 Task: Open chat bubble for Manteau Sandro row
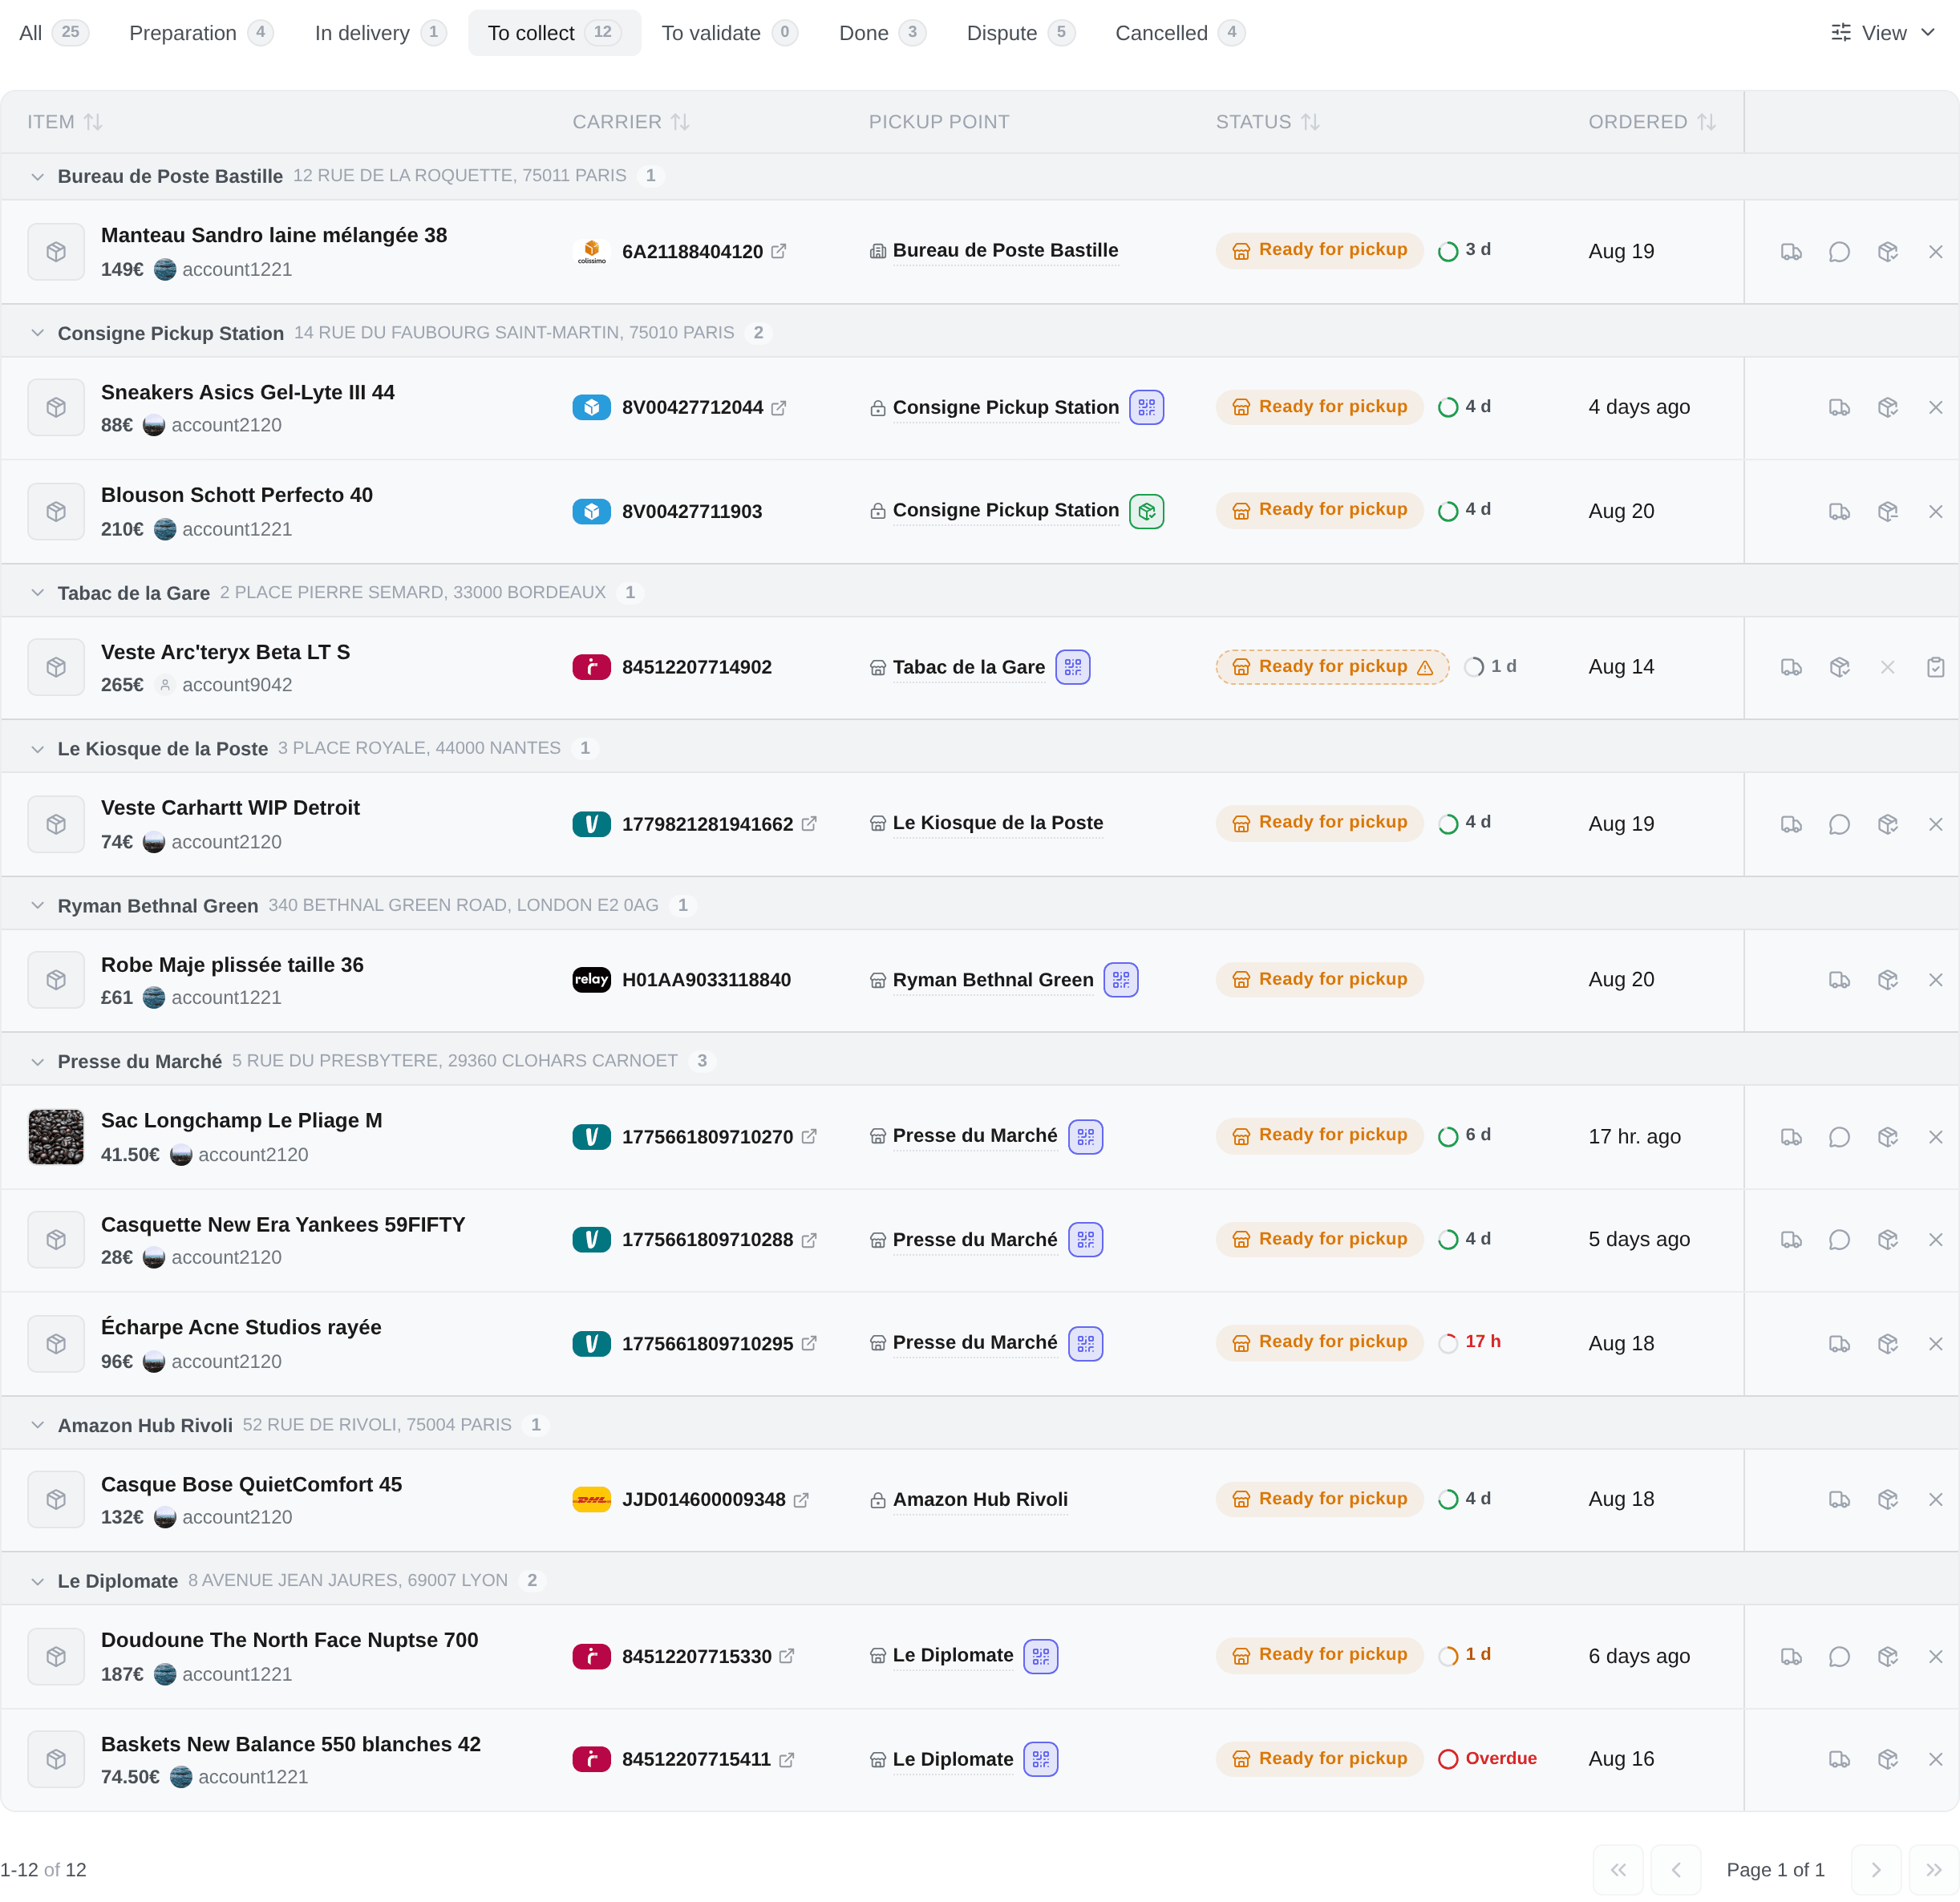(x=1839, y=252)
